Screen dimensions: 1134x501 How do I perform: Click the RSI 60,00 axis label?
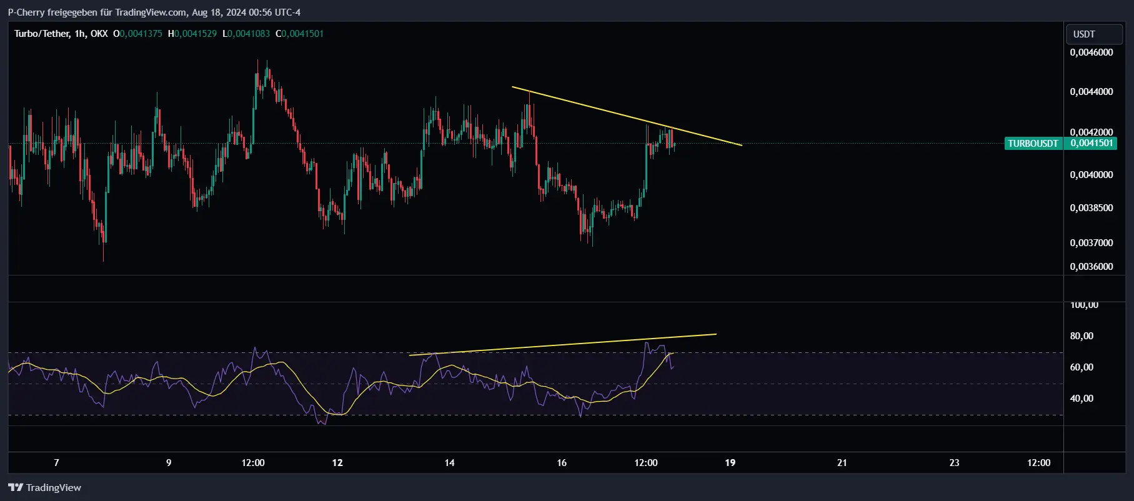[1082, 367]
